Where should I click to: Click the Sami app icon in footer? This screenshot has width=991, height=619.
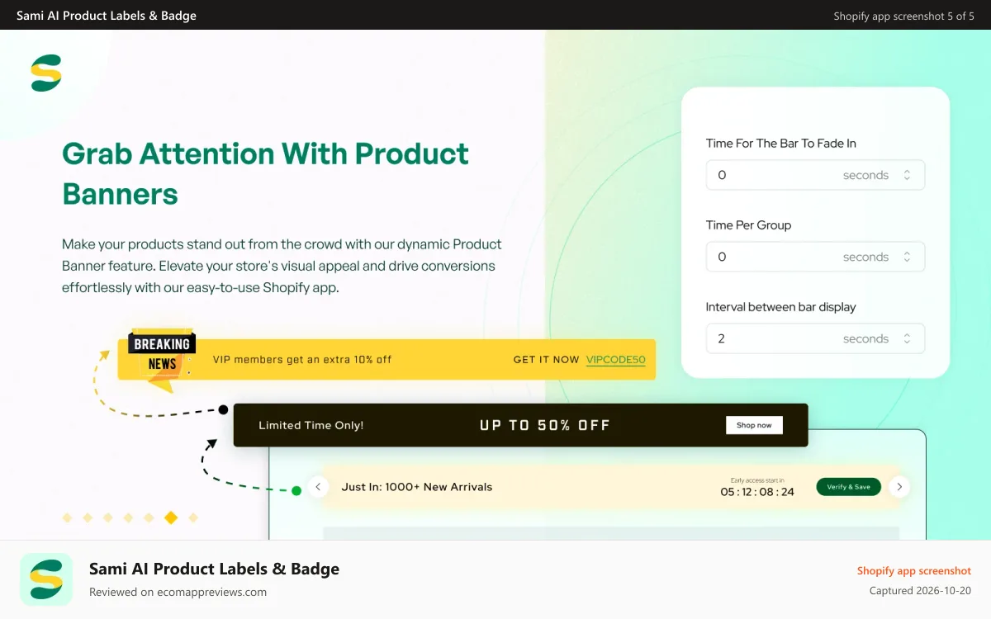[46, 579]
